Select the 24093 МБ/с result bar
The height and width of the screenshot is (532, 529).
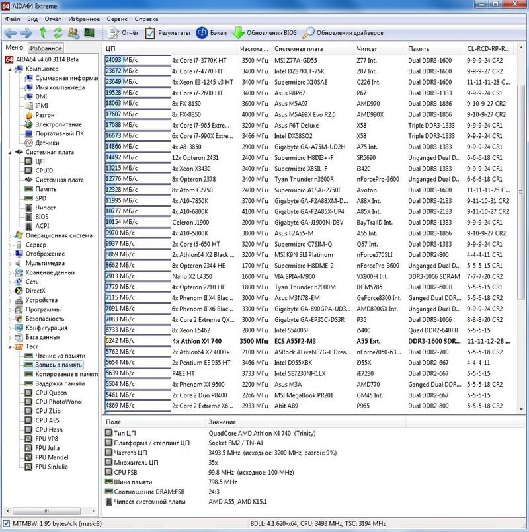[138, 60]
